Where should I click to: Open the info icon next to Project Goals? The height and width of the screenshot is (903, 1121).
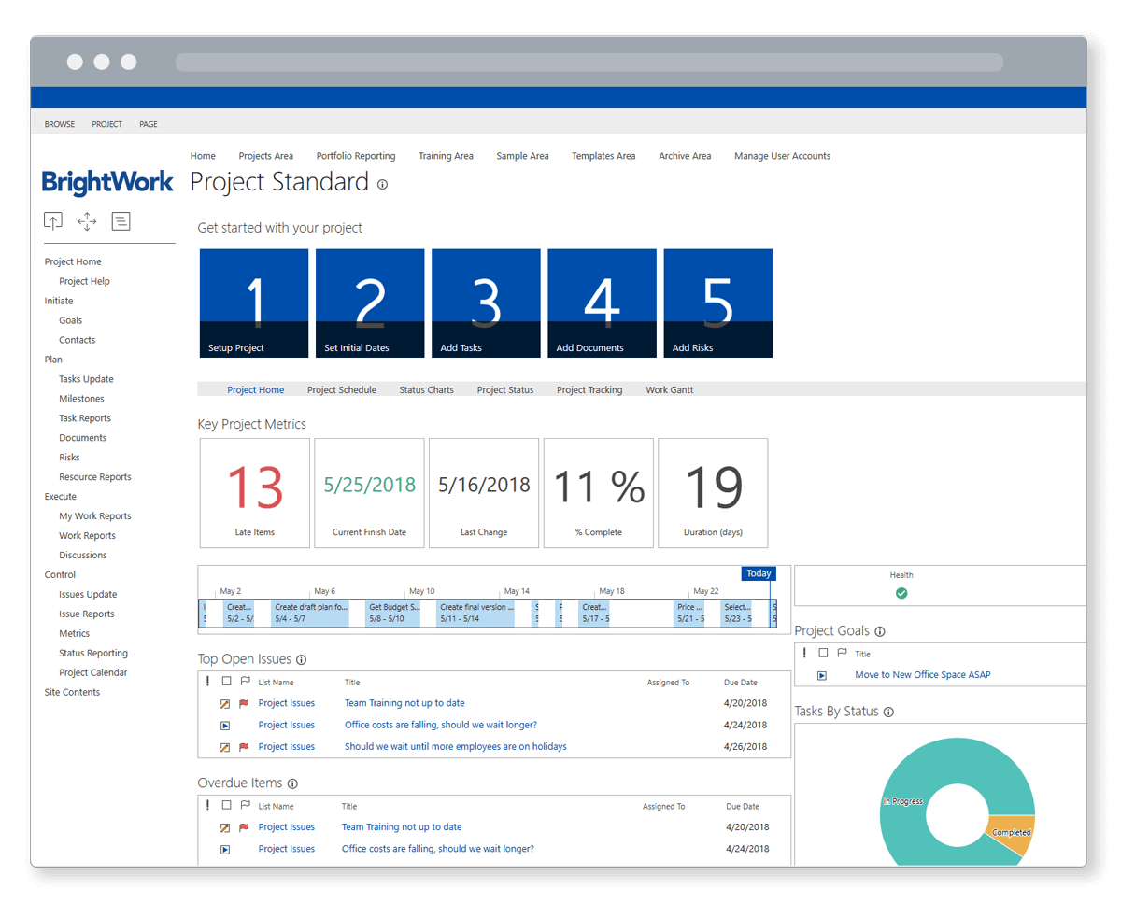[880, 632]
